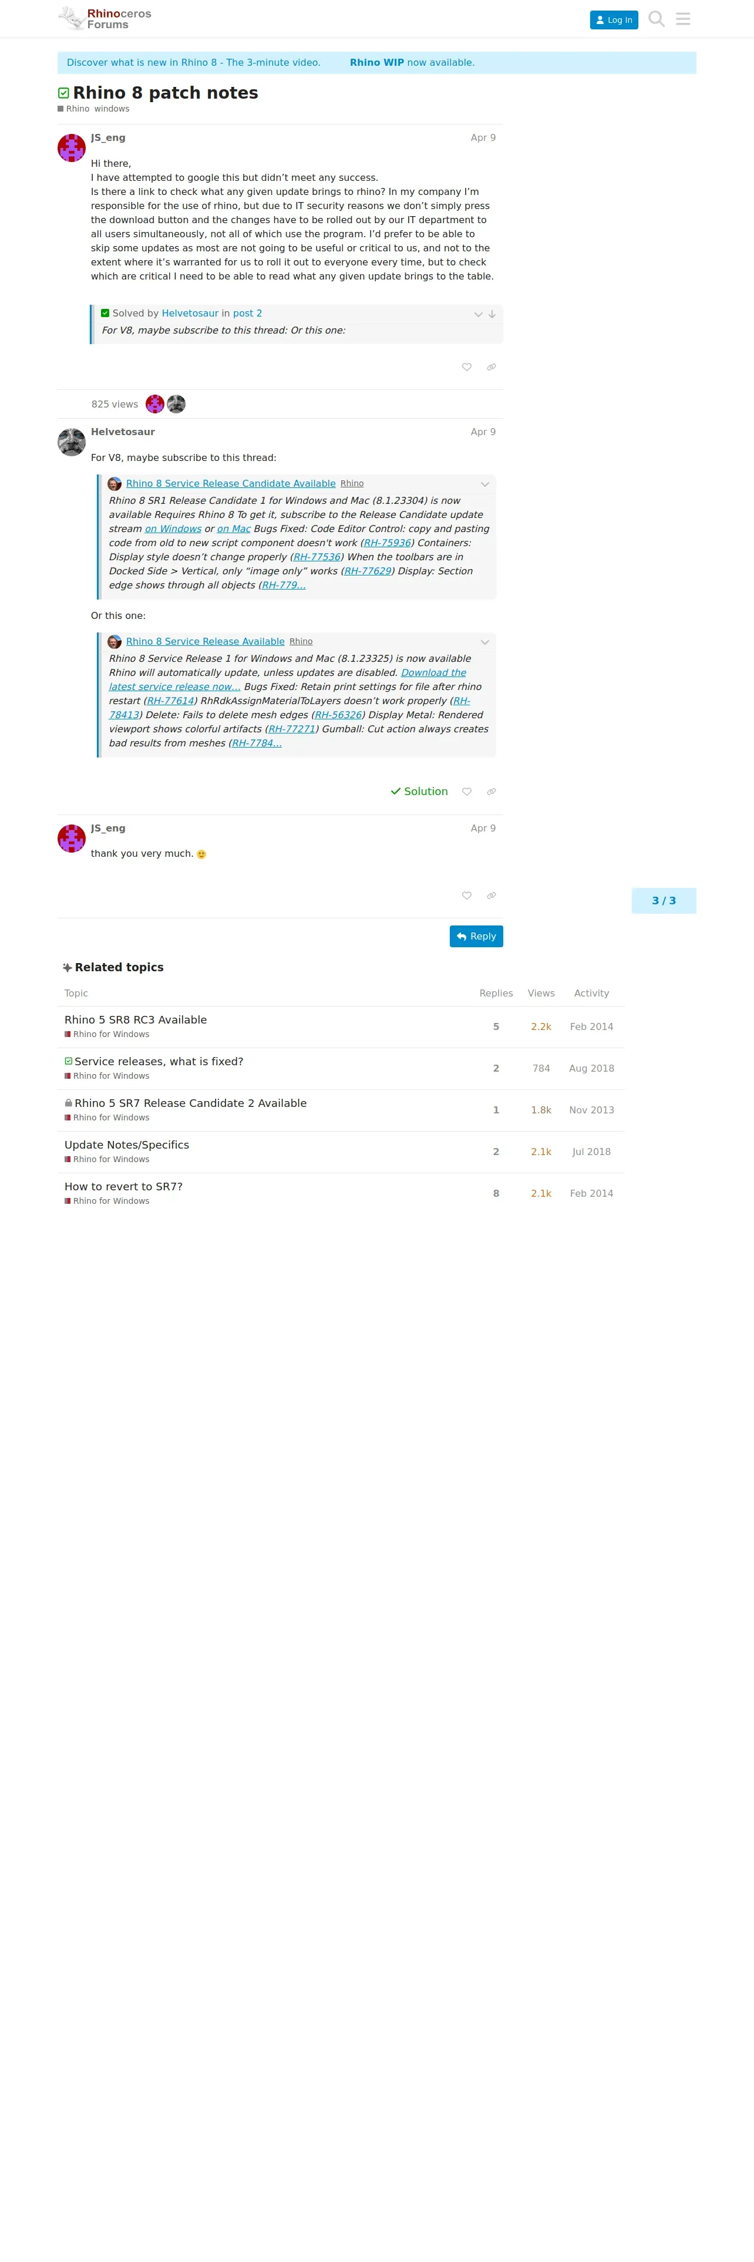The image size is (754, 2262).
Task: Open the hamburger menu icon
Action: point(683,18)
